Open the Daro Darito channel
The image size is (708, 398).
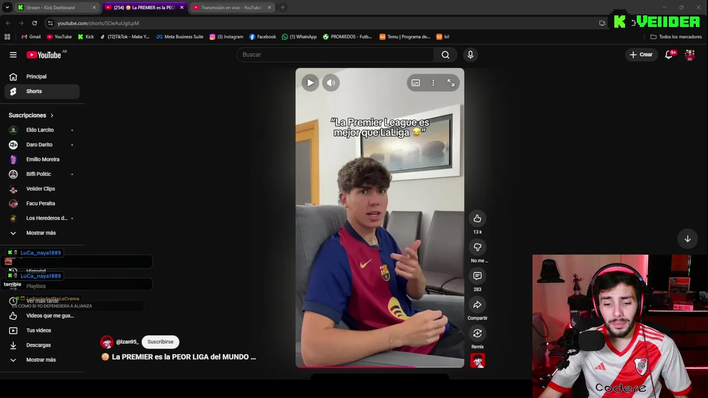coord(42,145)
